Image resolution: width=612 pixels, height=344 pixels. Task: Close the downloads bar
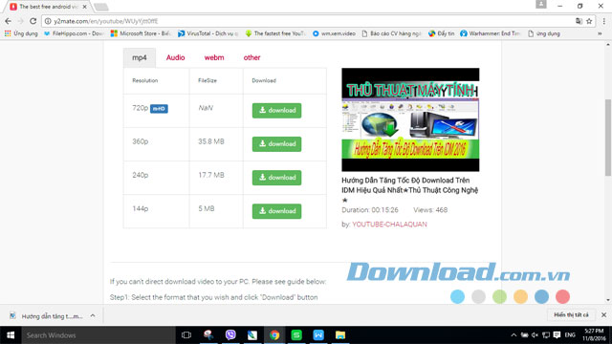(603, 314)
